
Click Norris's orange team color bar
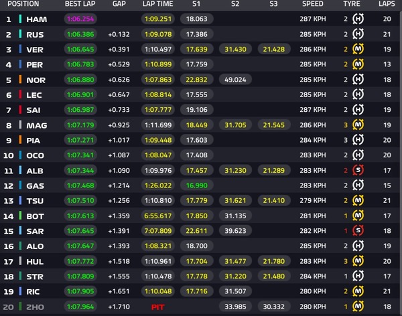pos(20,80)
